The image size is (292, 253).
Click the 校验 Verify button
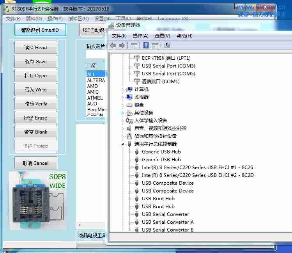pos(35,104)
